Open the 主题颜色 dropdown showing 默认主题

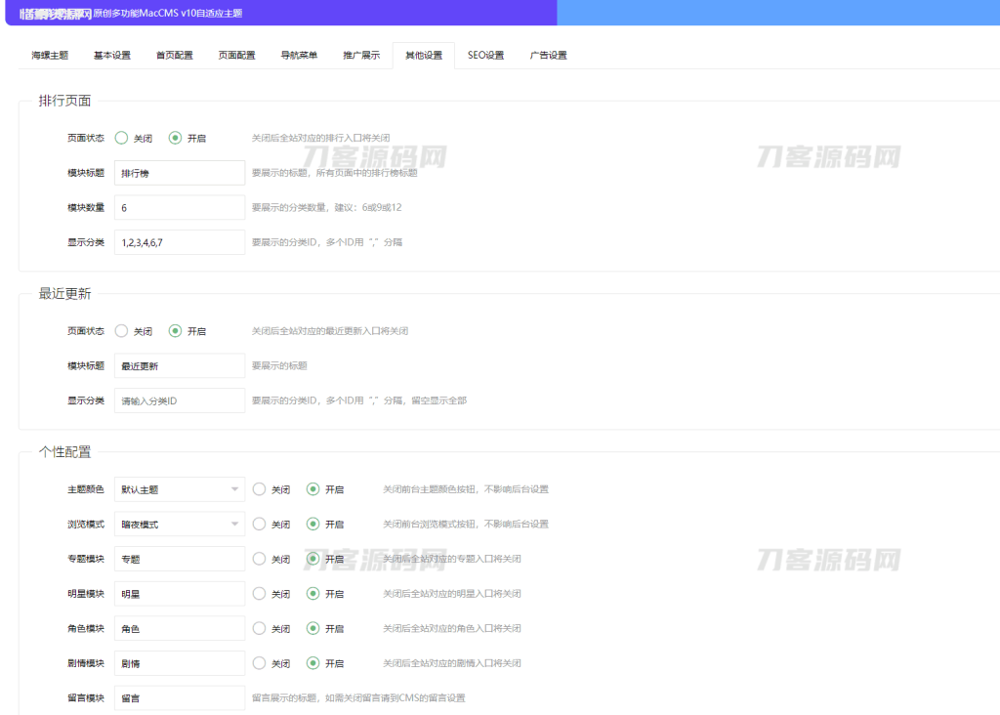179,489
